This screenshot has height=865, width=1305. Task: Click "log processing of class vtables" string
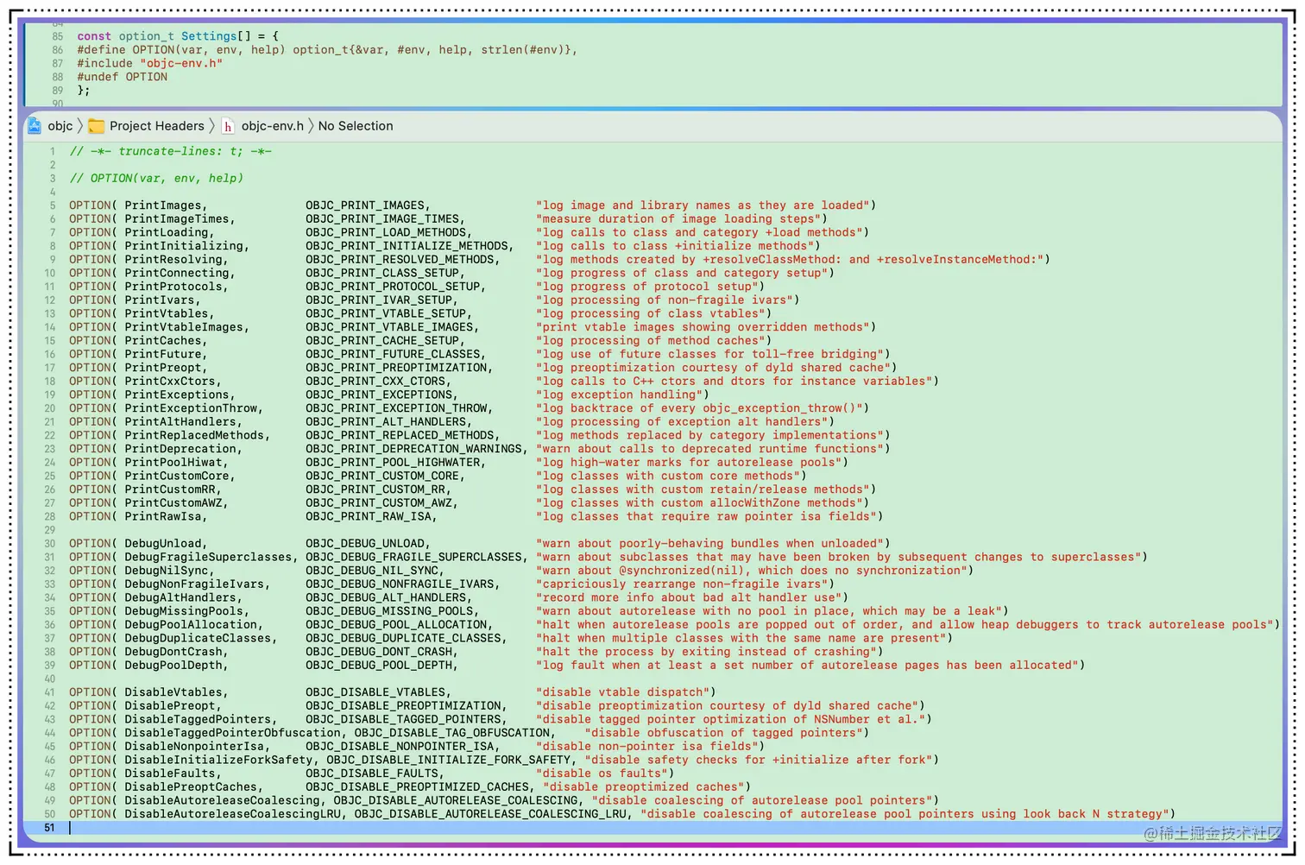[651, 313]
